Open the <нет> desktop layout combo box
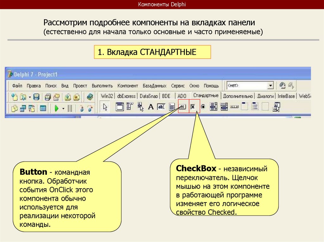Image resolution: width=324 pixels, height=242 pixels. (x=250, y=85)
